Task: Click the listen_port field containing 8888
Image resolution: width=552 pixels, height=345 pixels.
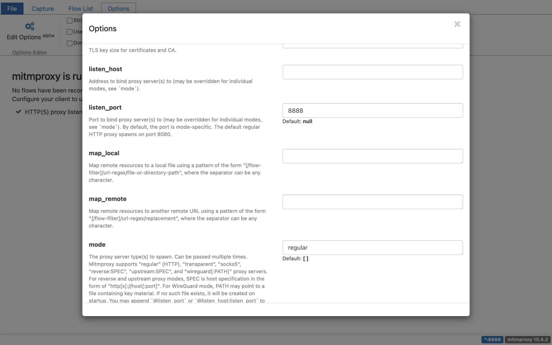Action: [372, 110]
